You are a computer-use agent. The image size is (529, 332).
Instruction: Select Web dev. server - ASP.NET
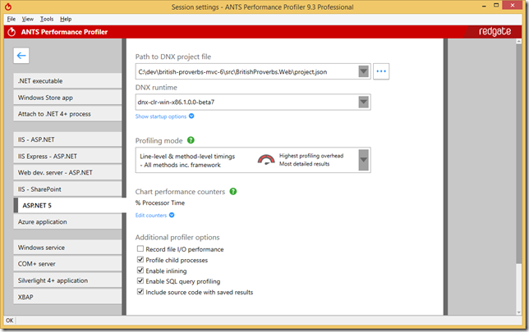67,172
